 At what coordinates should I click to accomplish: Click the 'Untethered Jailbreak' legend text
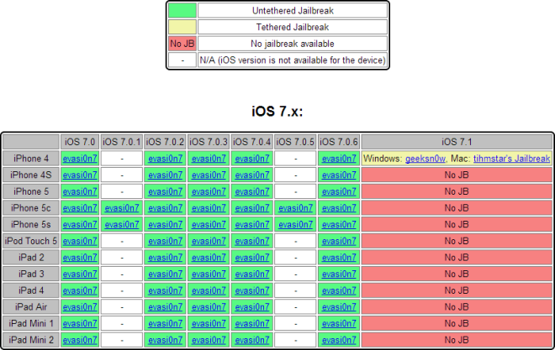tap(293, 11)
